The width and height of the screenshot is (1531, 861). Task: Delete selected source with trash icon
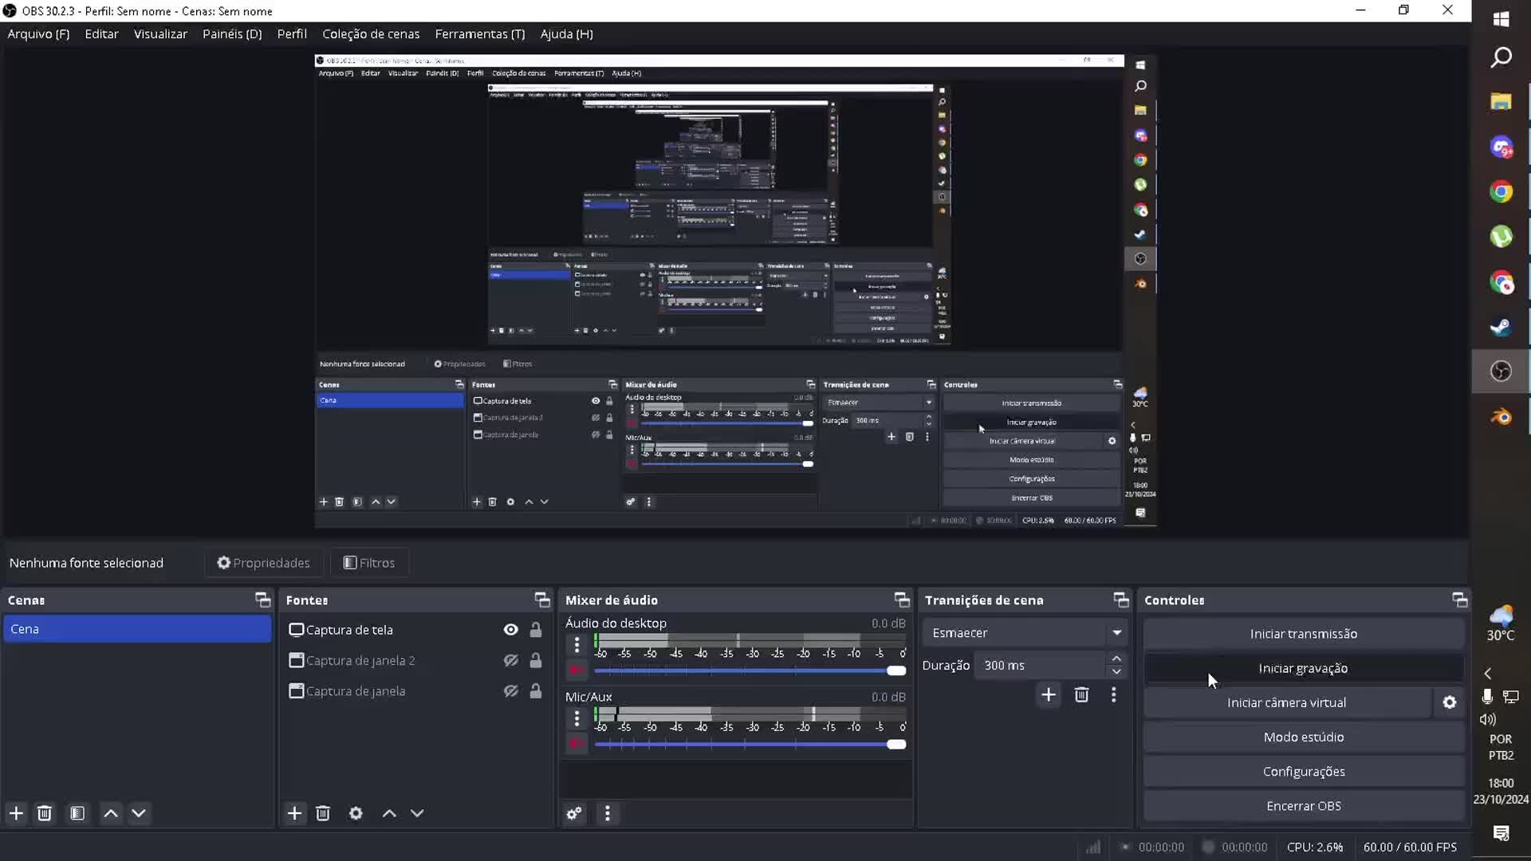[323, 813]
